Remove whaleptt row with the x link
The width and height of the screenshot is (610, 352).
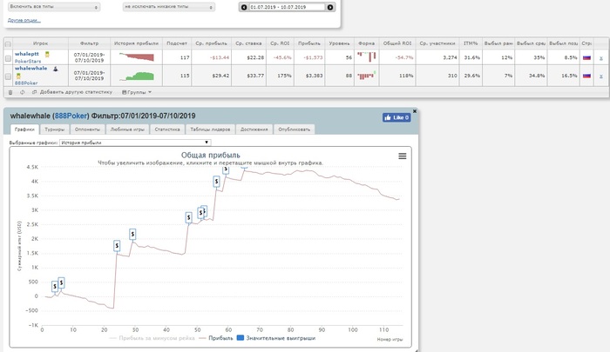point(601,58)
